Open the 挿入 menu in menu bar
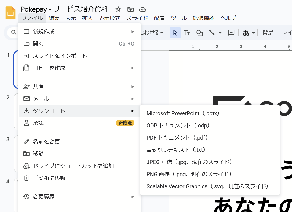The height and width of the screenshot is (212, 292). pos(87,18)
